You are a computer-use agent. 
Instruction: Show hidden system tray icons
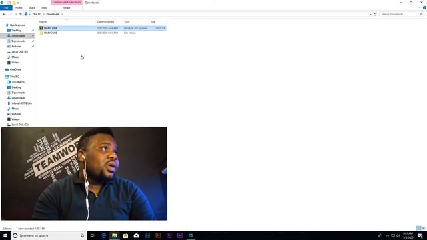tap(388, 235)
